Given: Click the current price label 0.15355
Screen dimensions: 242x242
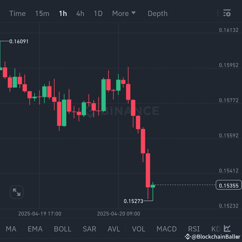Looking at the screenshot, I should pyautogui.click(x=229, y=185).
